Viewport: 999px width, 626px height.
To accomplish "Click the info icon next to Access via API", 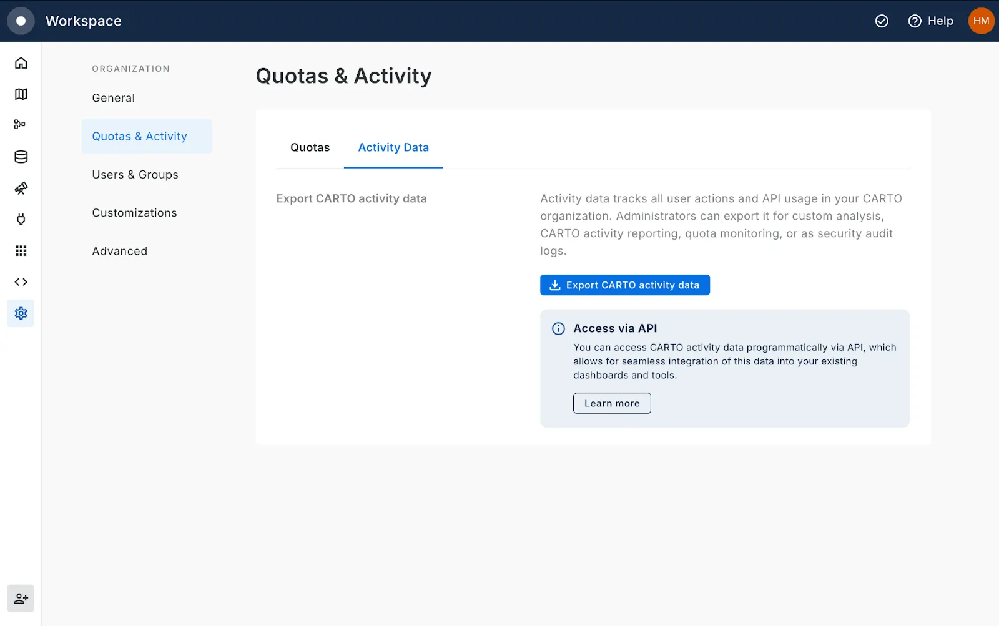I will click(558, 328).
